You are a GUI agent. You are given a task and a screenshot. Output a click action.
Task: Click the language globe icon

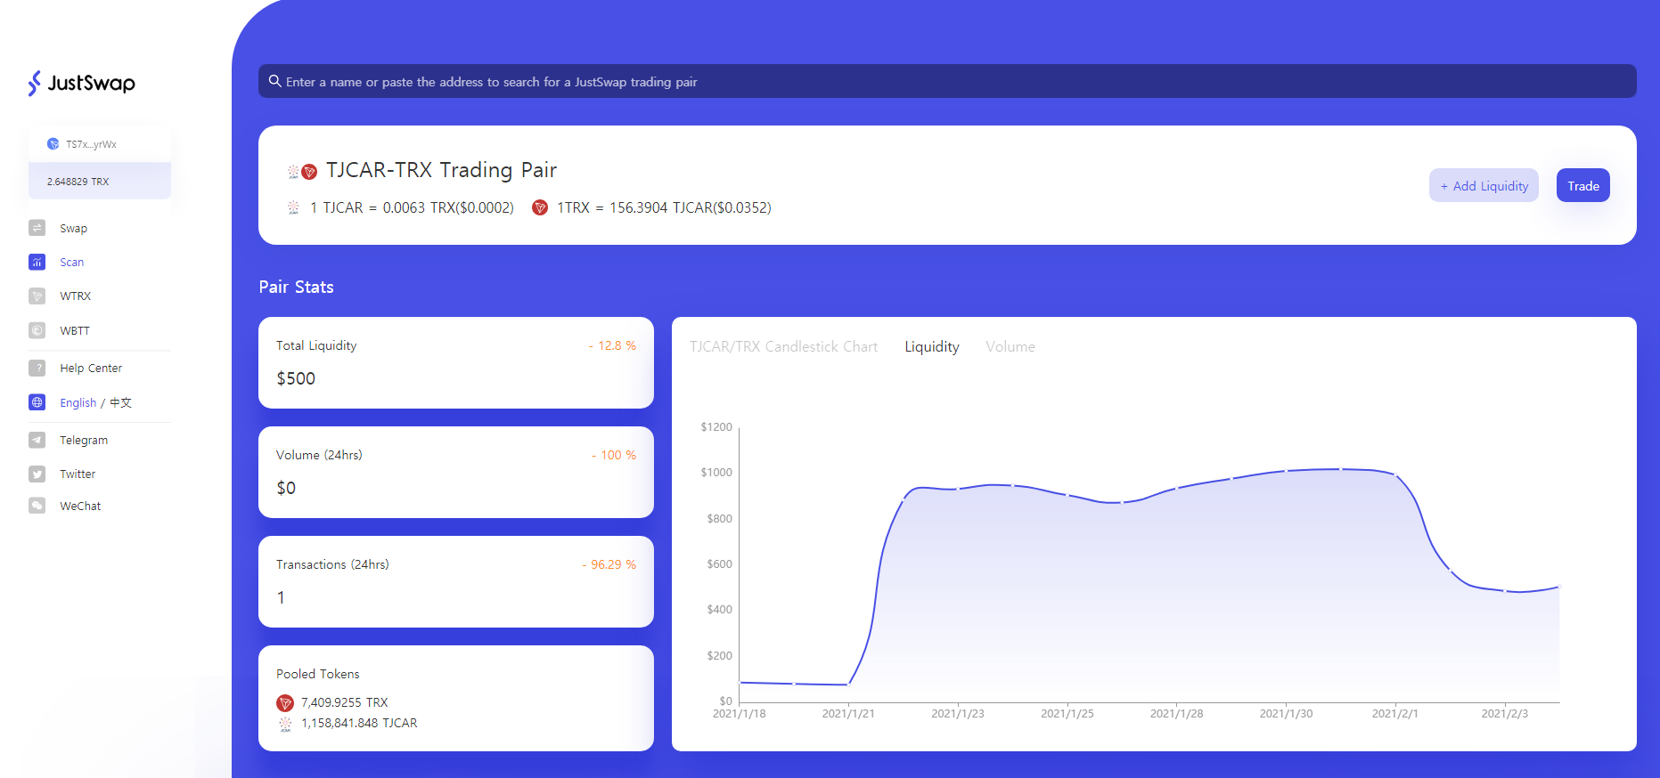[x=37, y=402]
